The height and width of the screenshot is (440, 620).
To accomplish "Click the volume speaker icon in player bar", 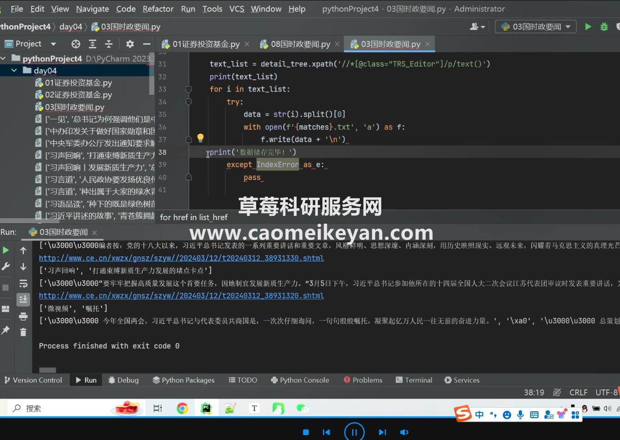I will pos(404,432).
